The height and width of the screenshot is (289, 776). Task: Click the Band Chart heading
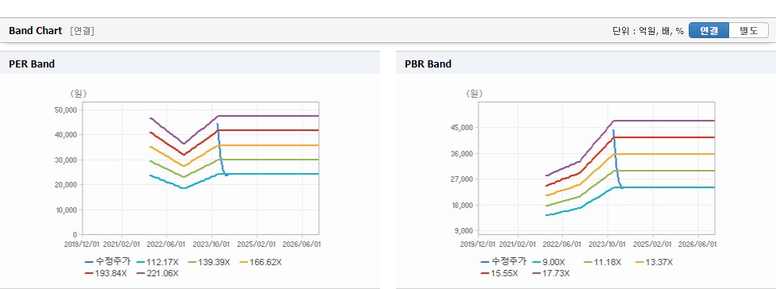tap(36, 31)
